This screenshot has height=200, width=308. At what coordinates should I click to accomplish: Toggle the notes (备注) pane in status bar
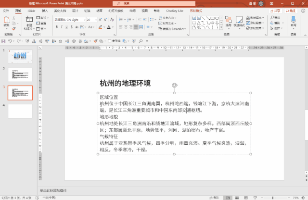pyautogui.click(x=214, y=198)
